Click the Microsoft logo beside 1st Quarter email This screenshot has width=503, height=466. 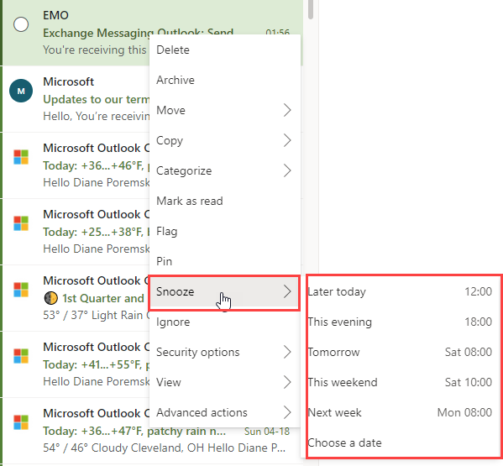point(21,290)
